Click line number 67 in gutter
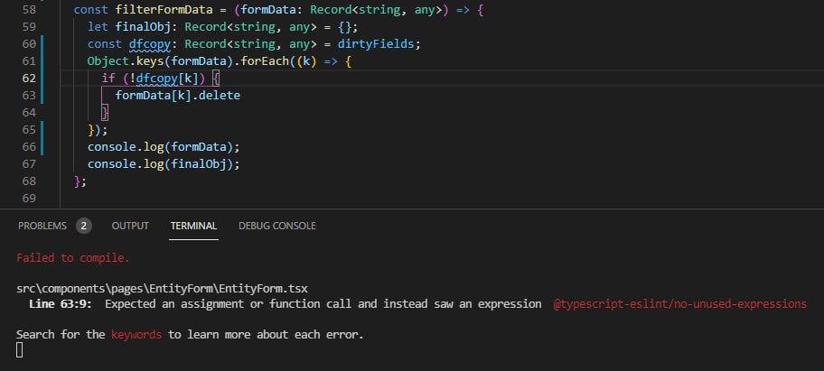The width and height of the screenshot is (824, 371). coord(30,163)
